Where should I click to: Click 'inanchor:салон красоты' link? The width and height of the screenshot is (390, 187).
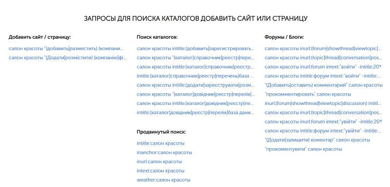coord(164,153)
